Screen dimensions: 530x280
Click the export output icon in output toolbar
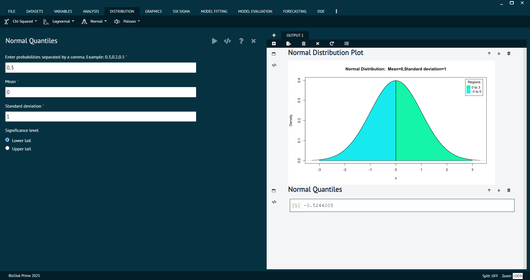(289, 44)
